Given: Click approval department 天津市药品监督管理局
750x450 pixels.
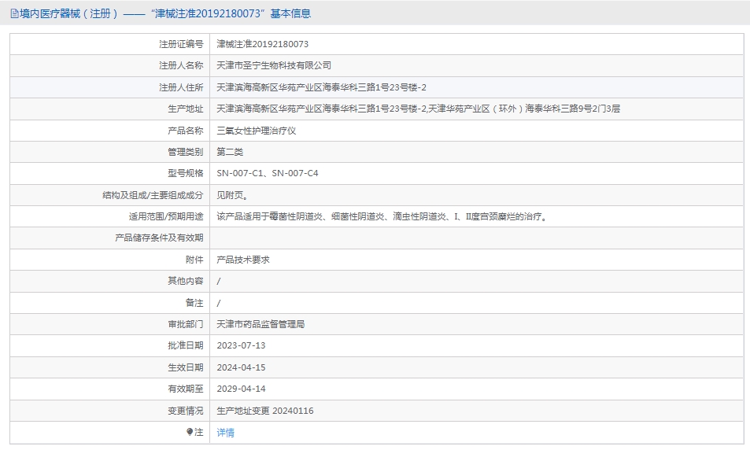Looking at the screenshot, I should click(x=260, y=324).
